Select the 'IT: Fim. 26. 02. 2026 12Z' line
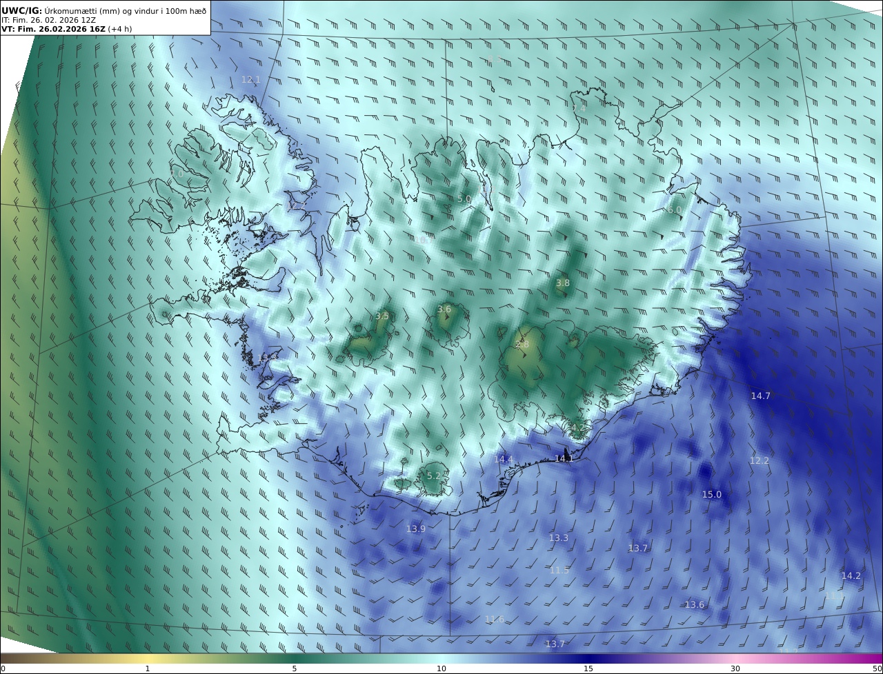 (48, 21)
